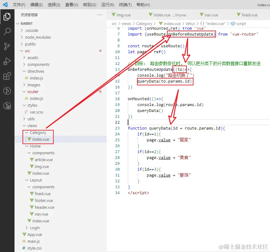This screenshot has height=252, width=270.
Task: Click Vue icon beside header.vue
Action: tap(32, 207)
